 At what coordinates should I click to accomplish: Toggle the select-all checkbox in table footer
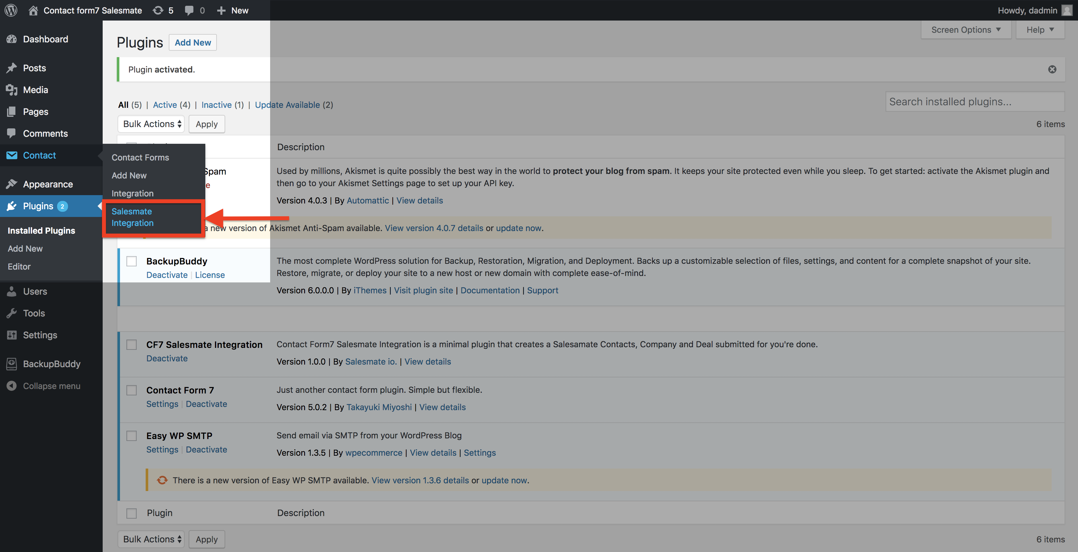(132, 513)
